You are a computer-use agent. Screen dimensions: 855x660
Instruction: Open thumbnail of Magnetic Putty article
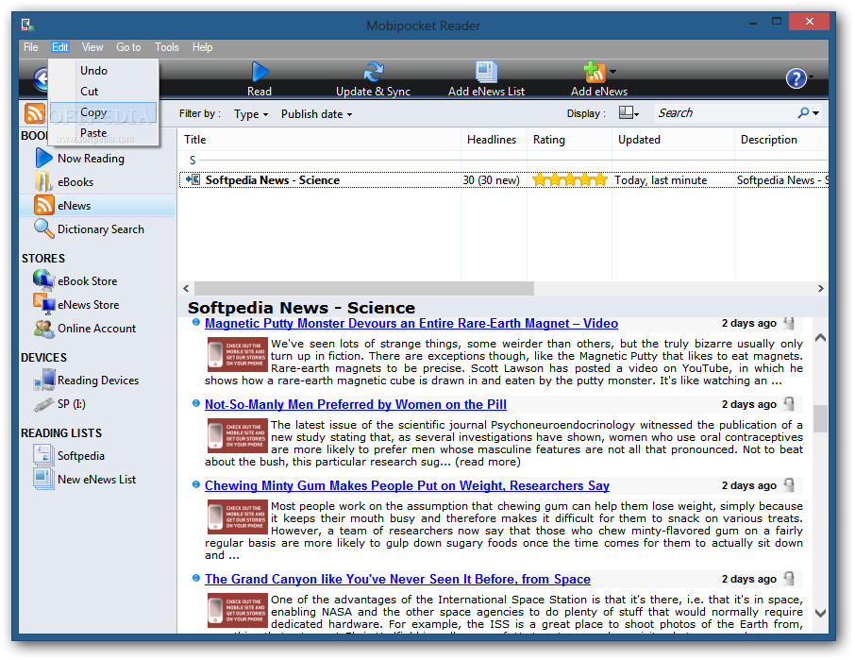pos(237,354)
